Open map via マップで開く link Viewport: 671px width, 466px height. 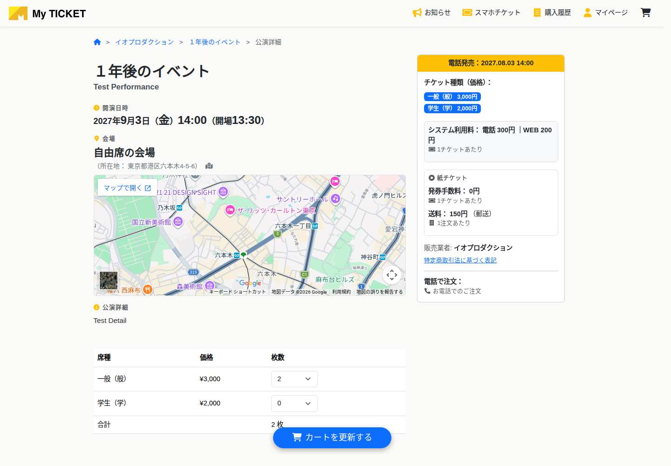click(x=127, y=188)
